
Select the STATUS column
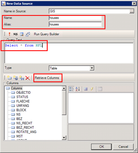(22, 97)
